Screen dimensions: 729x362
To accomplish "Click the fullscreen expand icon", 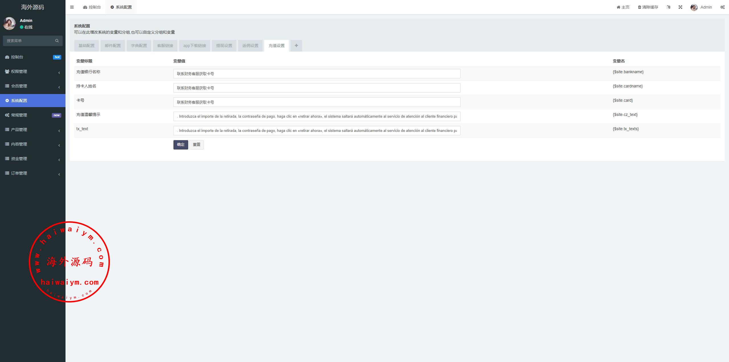I will [680, 7].
